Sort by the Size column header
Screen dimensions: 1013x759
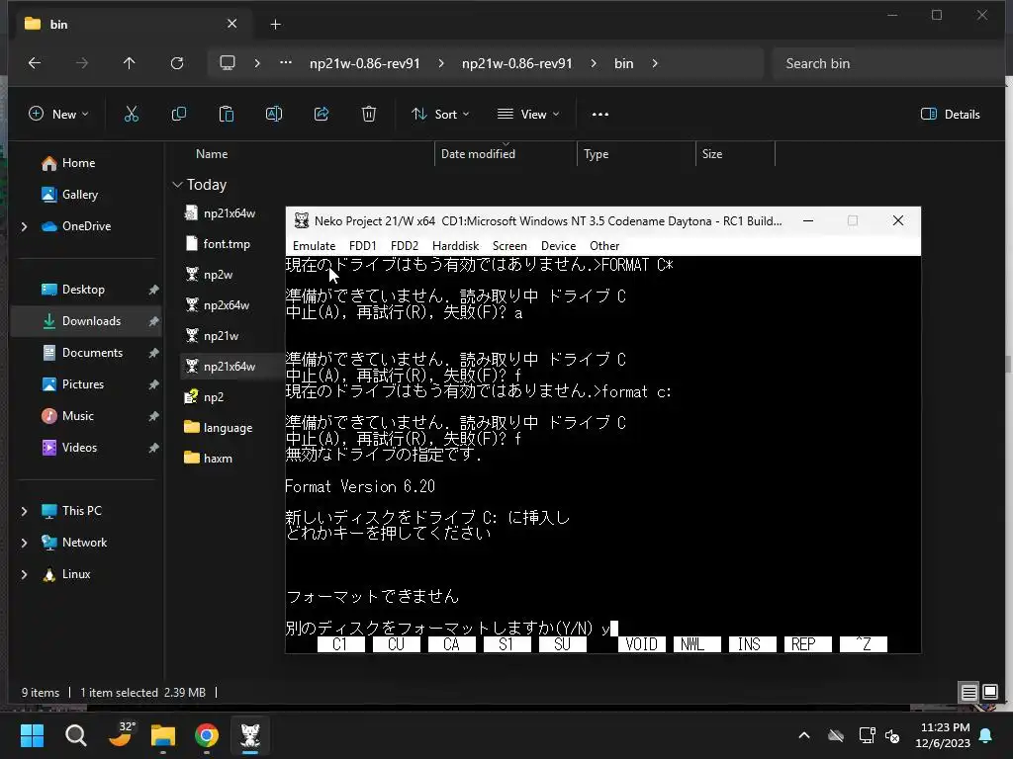pyautogui.click(x=712, y=154)
